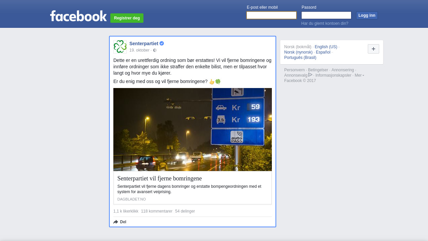428x241 pixels.
Task: Focus the Passord input field
Action: (326, 15)
